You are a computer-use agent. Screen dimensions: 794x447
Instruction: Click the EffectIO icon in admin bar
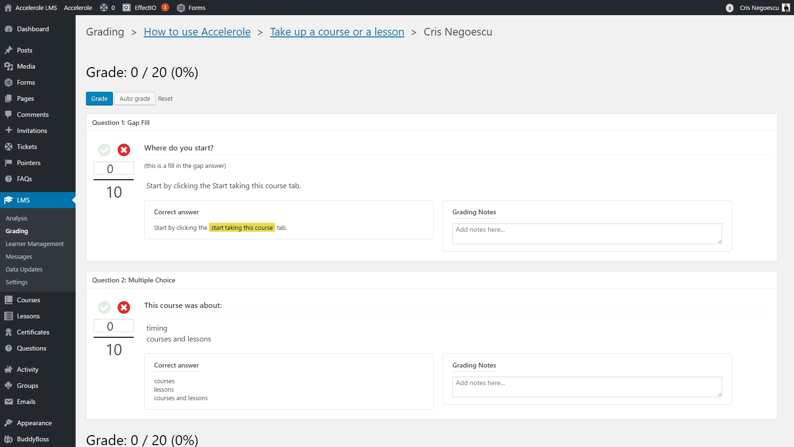point(127,8)
